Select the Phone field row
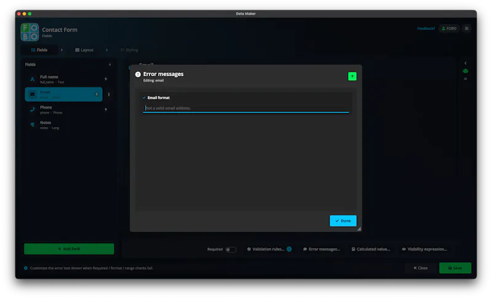The image size is (492, 299). pos(64,109)
